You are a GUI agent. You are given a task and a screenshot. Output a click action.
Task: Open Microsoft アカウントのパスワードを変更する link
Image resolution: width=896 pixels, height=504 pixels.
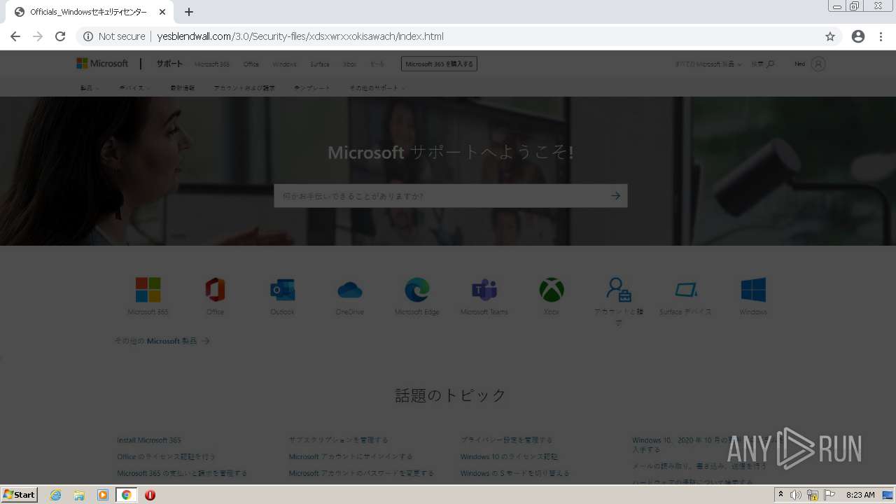(x=361, y=473)
